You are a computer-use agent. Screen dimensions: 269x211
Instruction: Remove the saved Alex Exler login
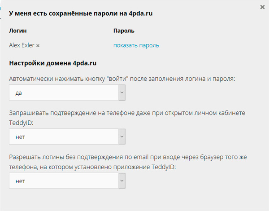click(x=38, y=46)
